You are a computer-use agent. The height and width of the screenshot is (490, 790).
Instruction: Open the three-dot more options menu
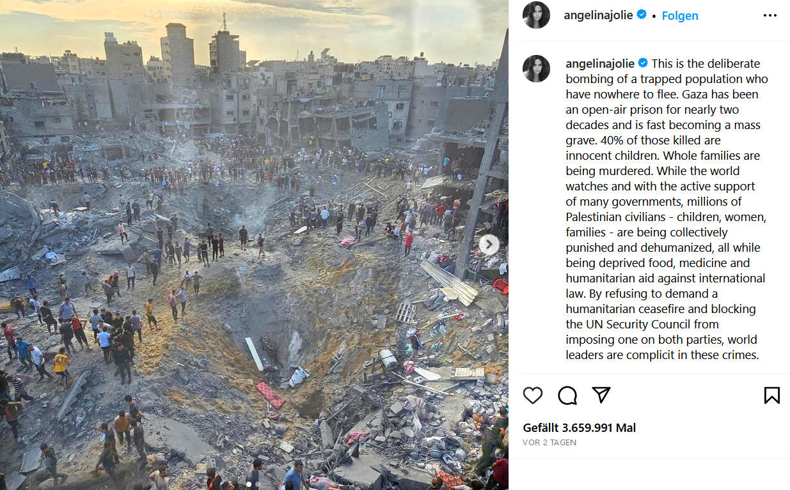click(x=770, y=15)
